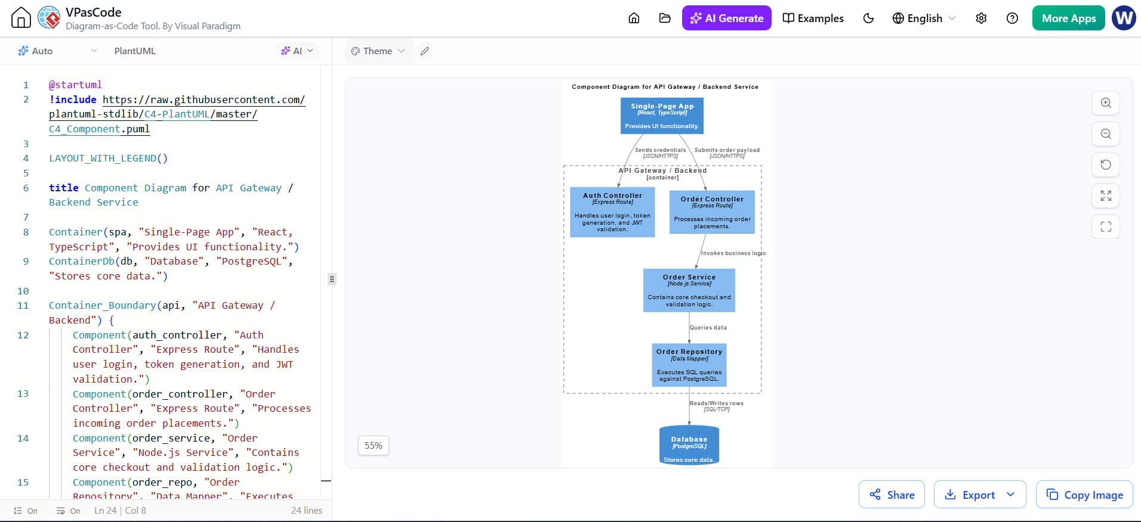Click the @startuml code line
This screenshot has height=522, width=1141.
click(x=75, y=85)
